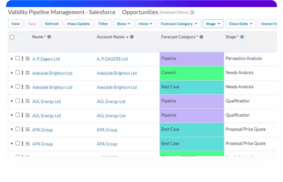Click the lines icon in second APA Group row
283x182 pixels.
tap(27, 144)
